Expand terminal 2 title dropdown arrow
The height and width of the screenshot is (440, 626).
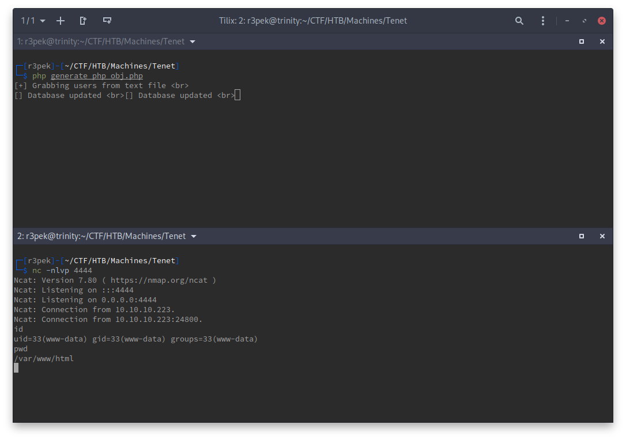pyautogui.click(x=194, y=236)
